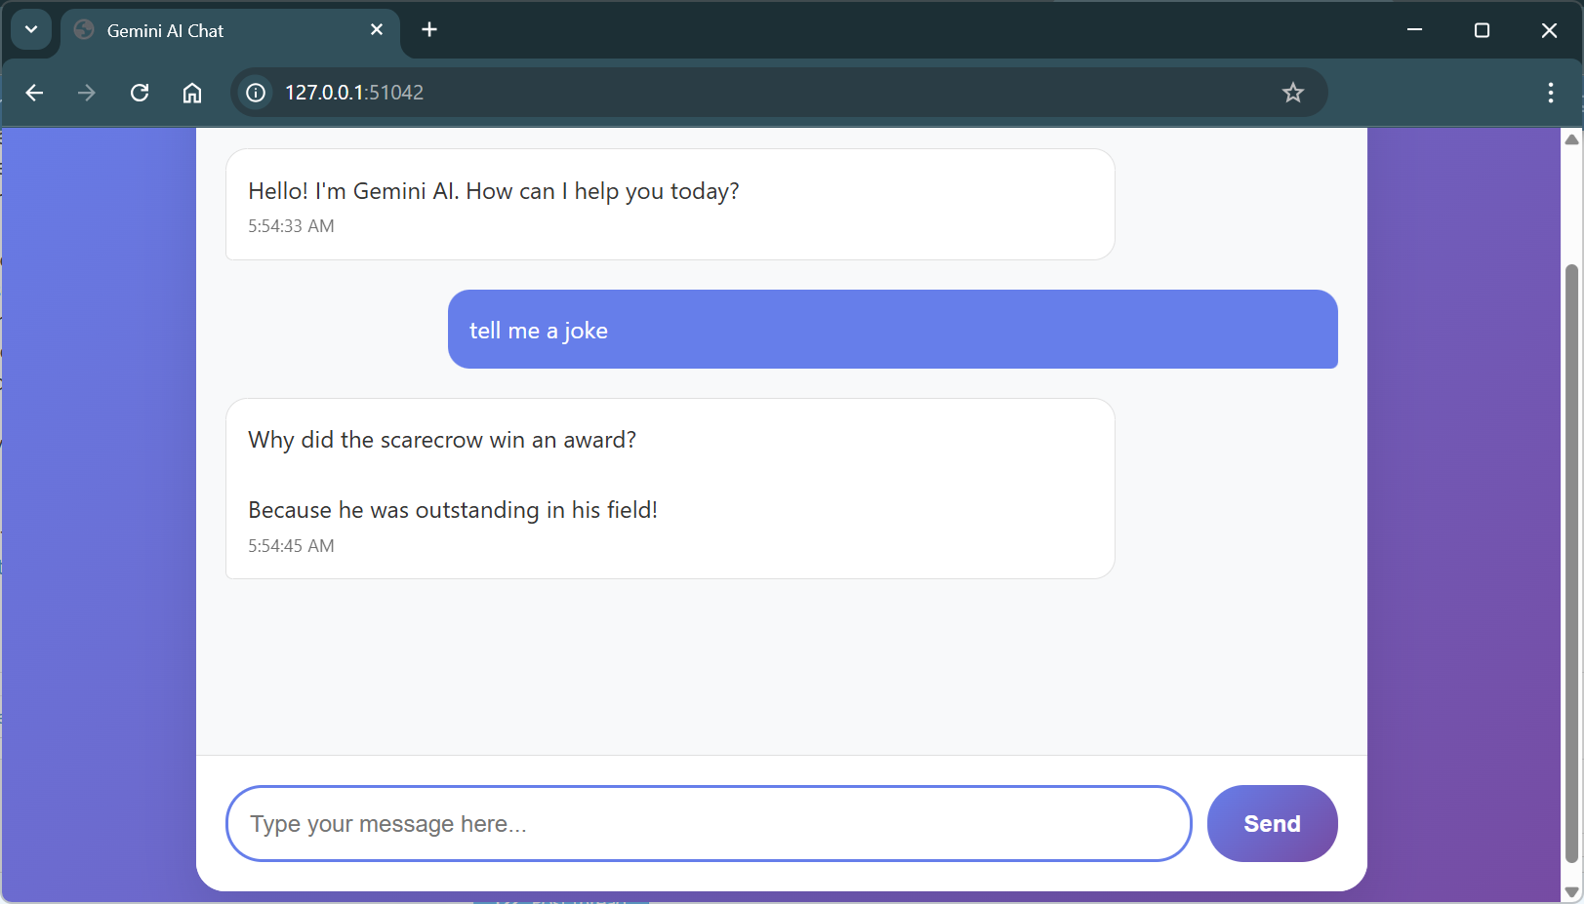The width and height of the screenshot is (1584, 904).
Task: Focus the message input field
Action: tap(709, 824)
